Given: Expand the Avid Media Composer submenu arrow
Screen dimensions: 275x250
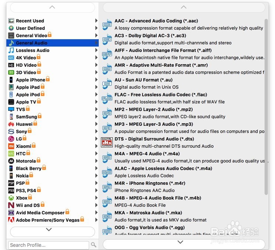Looking at the screenshot, I should click(96, 213).
